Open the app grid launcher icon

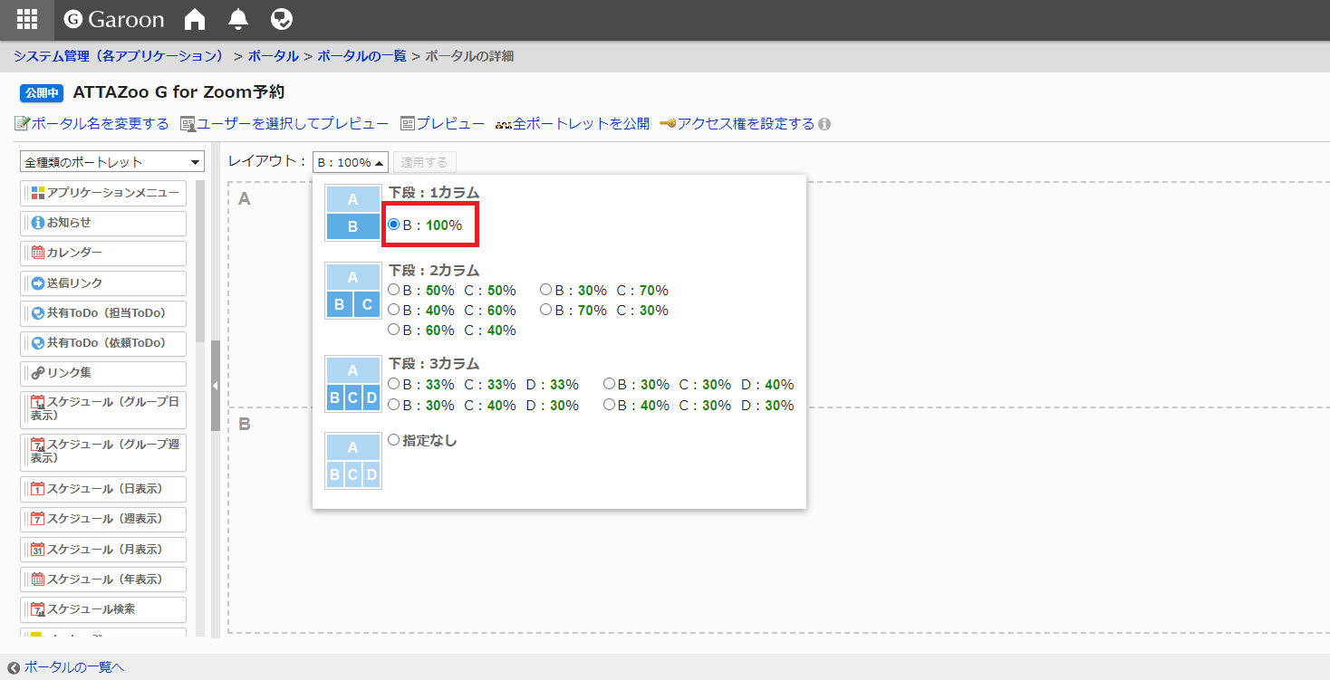tap(27, 19)
